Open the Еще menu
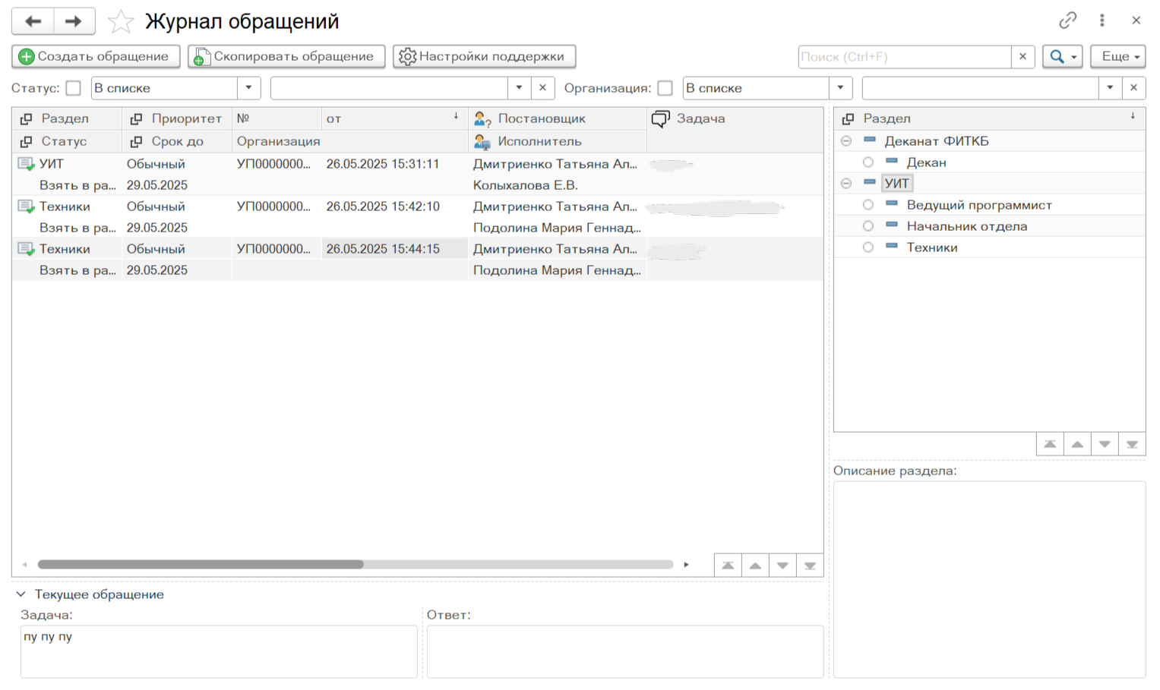1160x690 pixels. [x=1117, y=57]
